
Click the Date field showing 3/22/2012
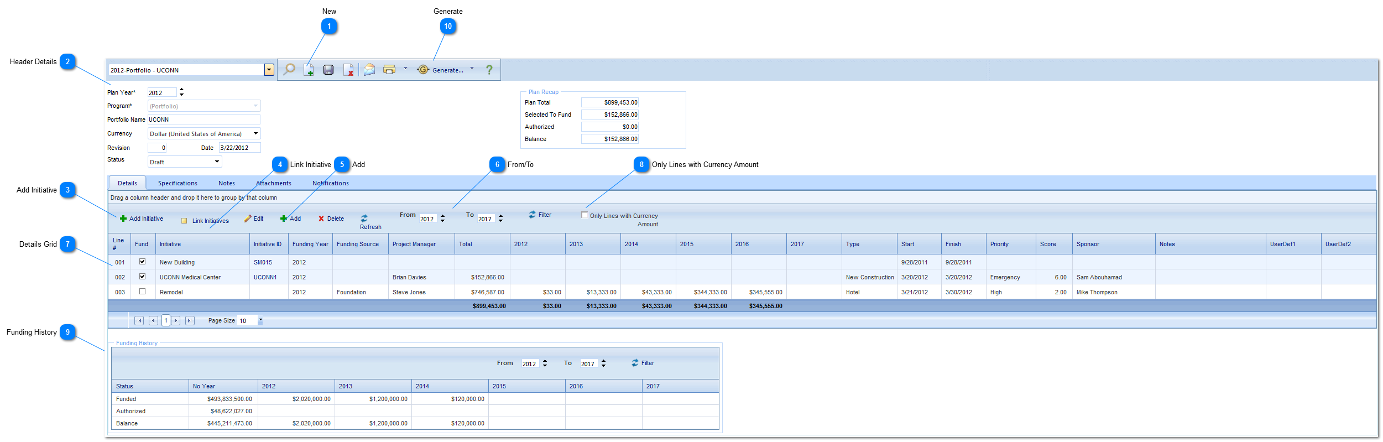click(239, 148)
